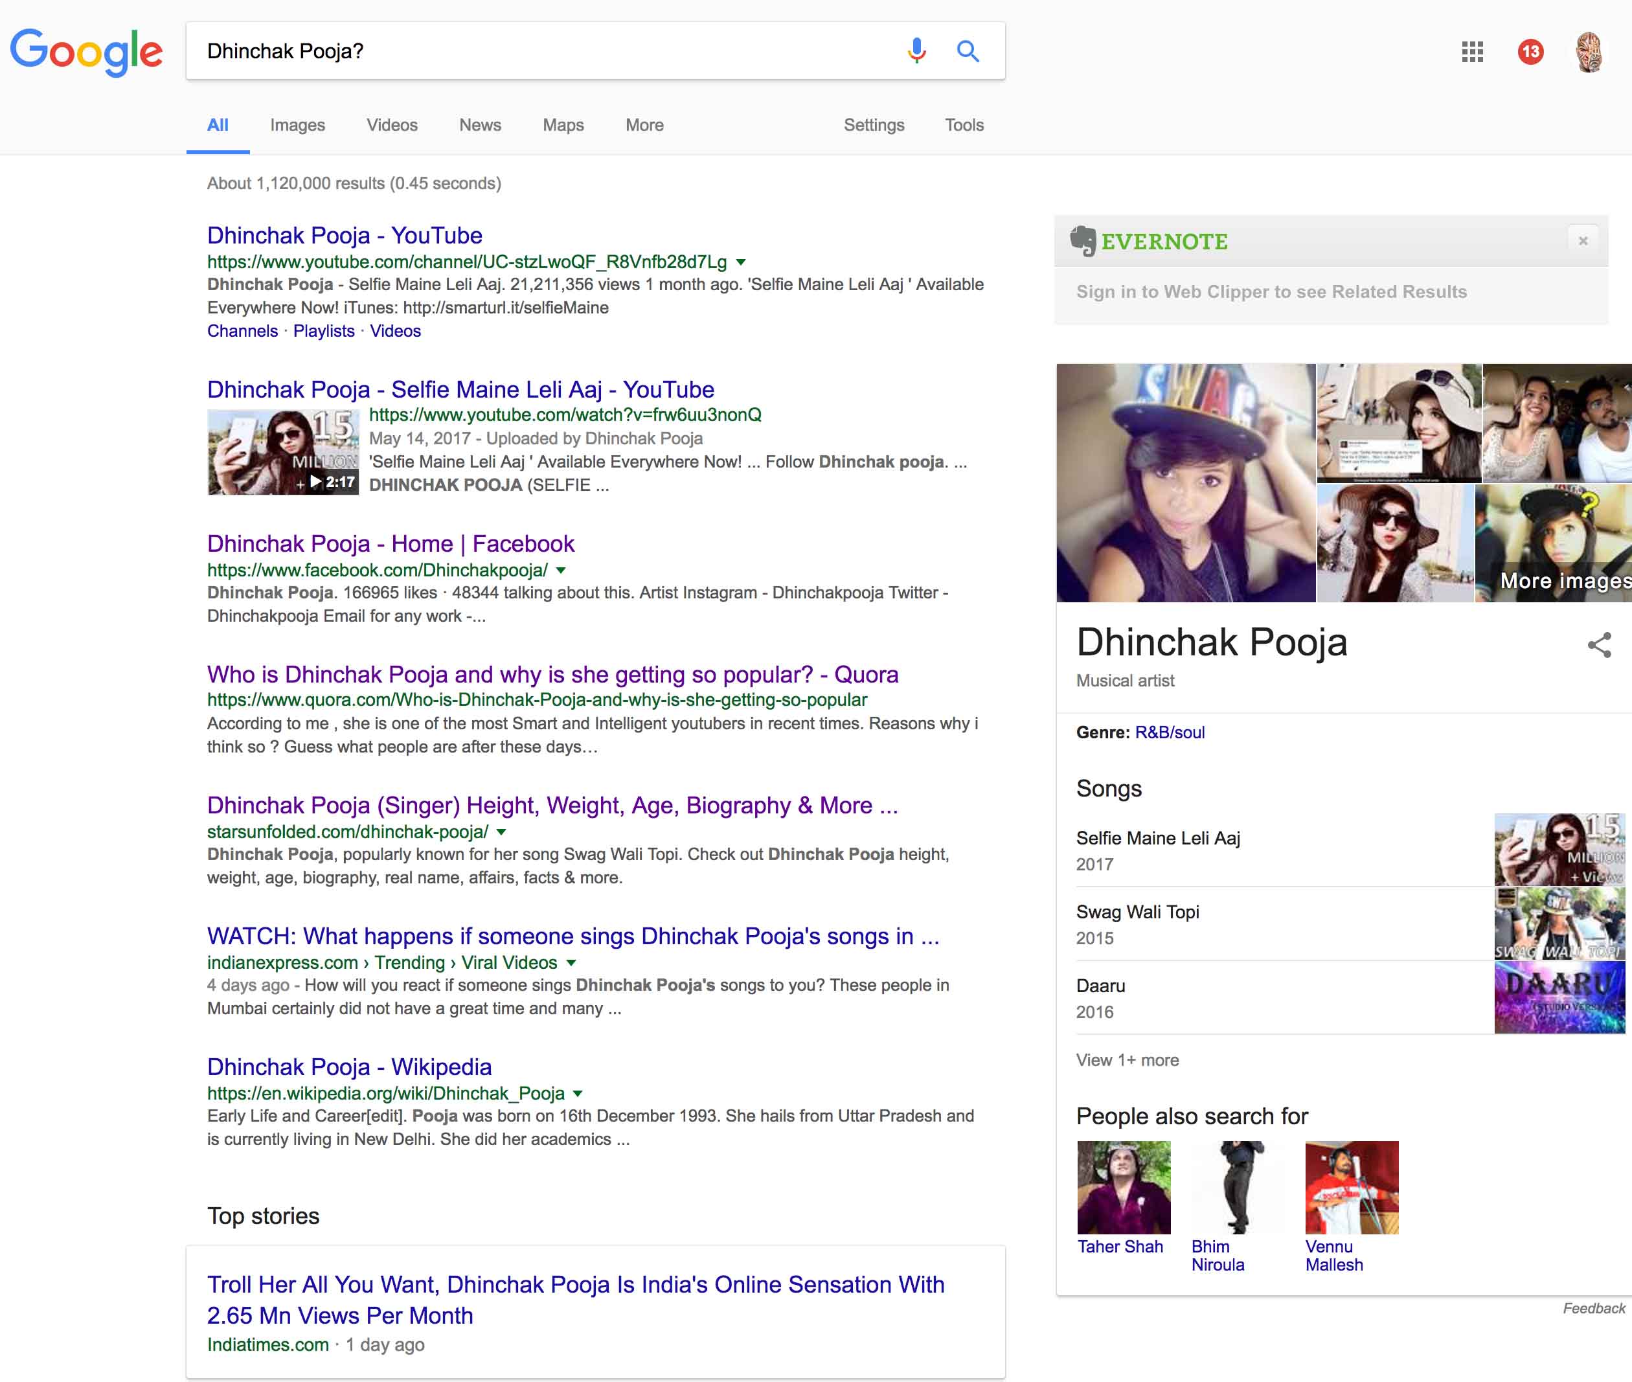Click the facebook.com/Dhinchakpooja green URL
The width and height of the screenshot is (1632, 1382).
[377, 571]
